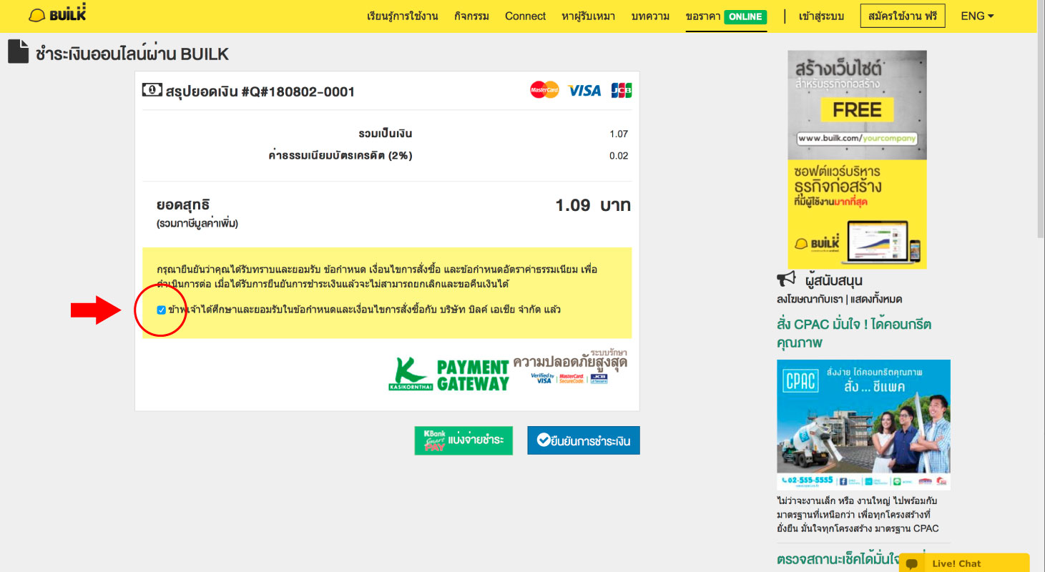This screenshot has width=1045, height=572.
Task: Click the money icon by order summary
Action: (152, 90)
